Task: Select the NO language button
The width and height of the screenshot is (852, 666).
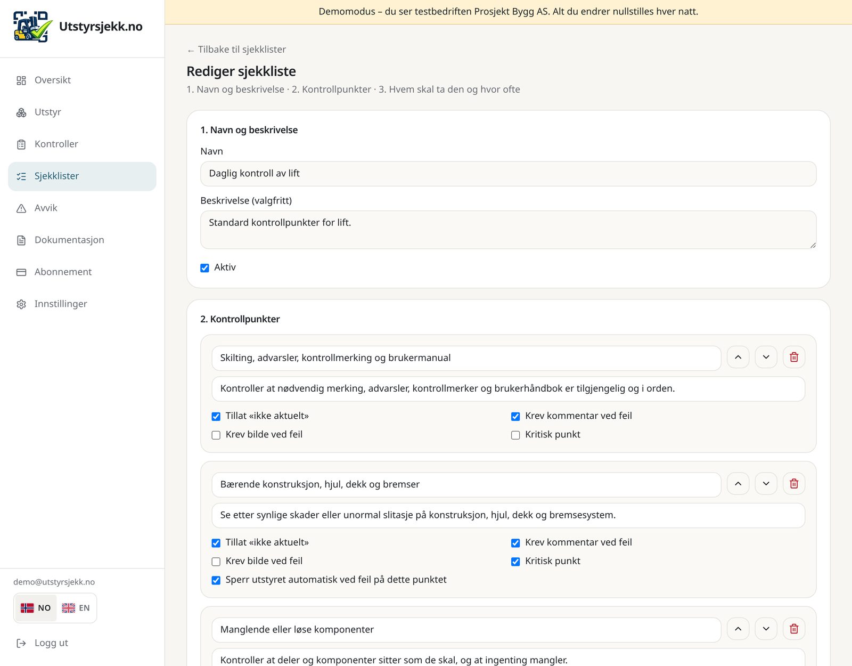Action: click(36, 608)
